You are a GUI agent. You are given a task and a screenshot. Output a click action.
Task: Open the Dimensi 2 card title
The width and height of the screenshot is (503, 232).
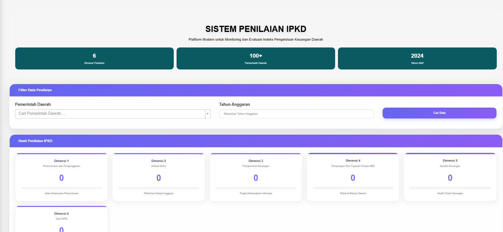point(159,161)
